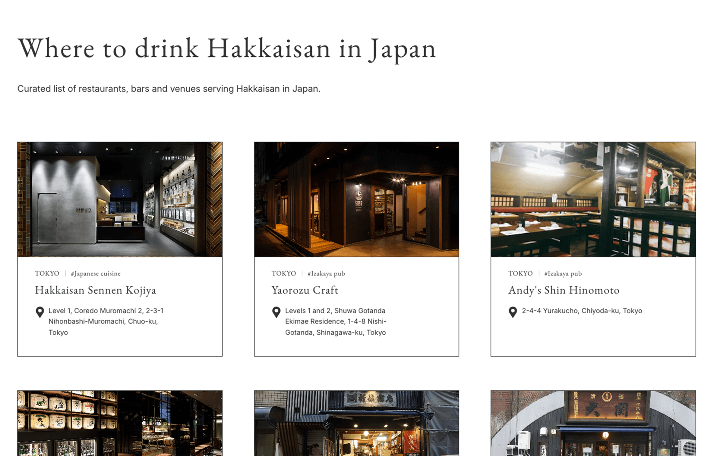
Task: Click the map pin icon beside the Yurakucho address
Action: pos(513,312)
